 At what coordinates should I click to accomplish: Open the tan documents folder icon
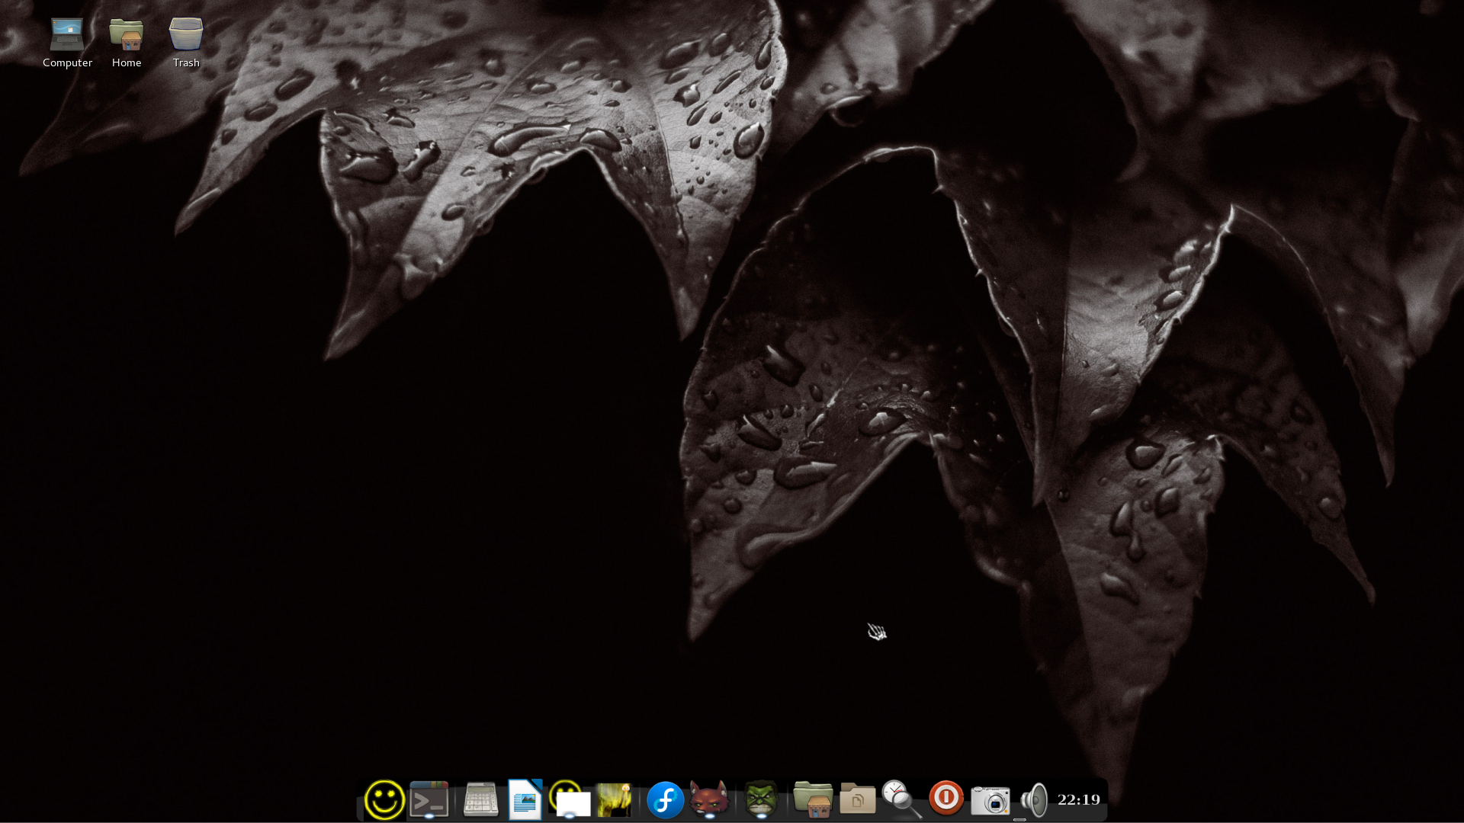click(857, 800)
